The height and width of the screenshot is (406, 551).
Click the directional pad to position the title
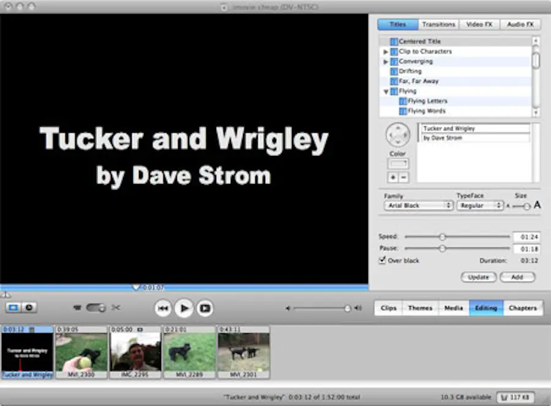pos(398,135)
